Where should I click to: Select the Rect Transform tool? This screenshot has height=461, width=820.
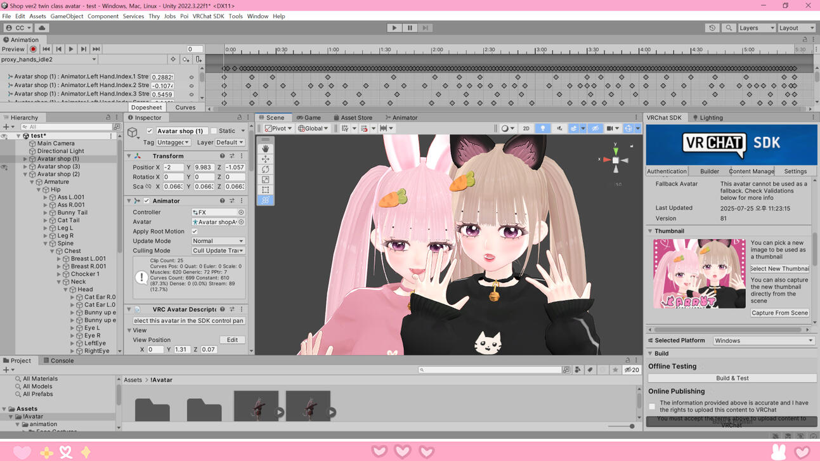point(265,189)
